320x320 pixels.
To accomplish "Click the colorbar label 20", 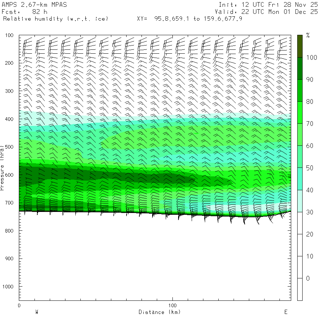I will point(310,234).
